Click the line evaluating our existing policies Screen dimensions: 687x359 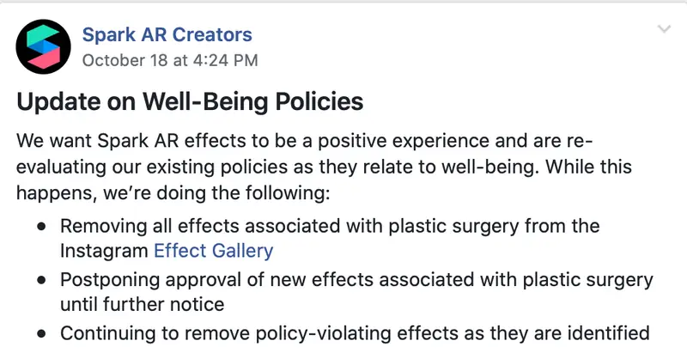324,167
